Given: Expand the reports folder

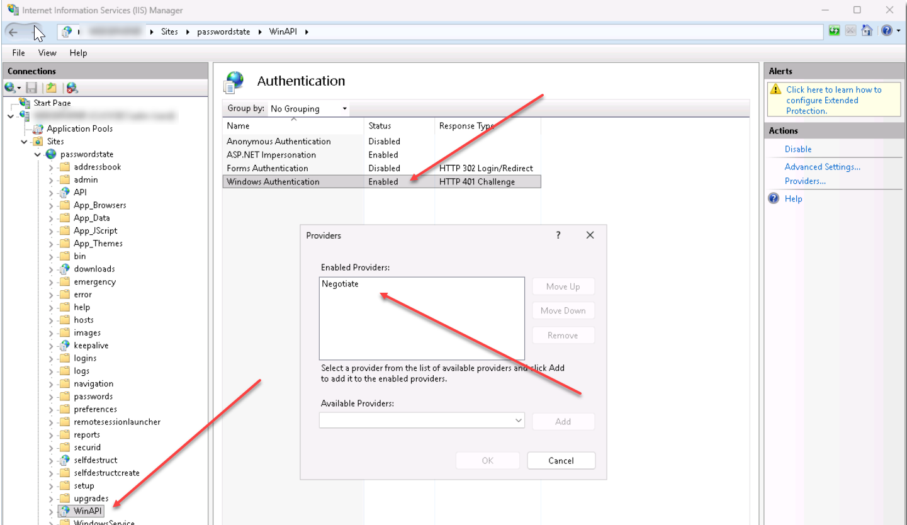Looking at the screenshot, I should (x=51, y=435).
